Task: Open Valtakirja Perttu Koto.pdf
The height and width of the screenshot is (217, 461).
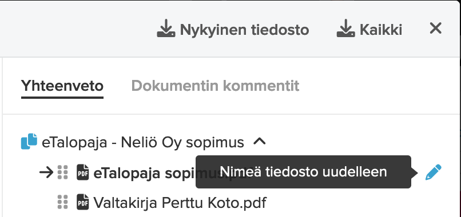Action: pyautogui.click(x=180, y=202)
